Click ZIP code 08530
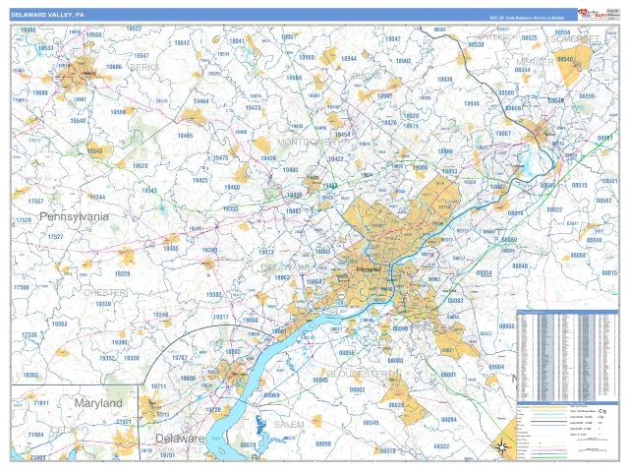629x472 pixels. pyautogui.click(x=476, y=44)
